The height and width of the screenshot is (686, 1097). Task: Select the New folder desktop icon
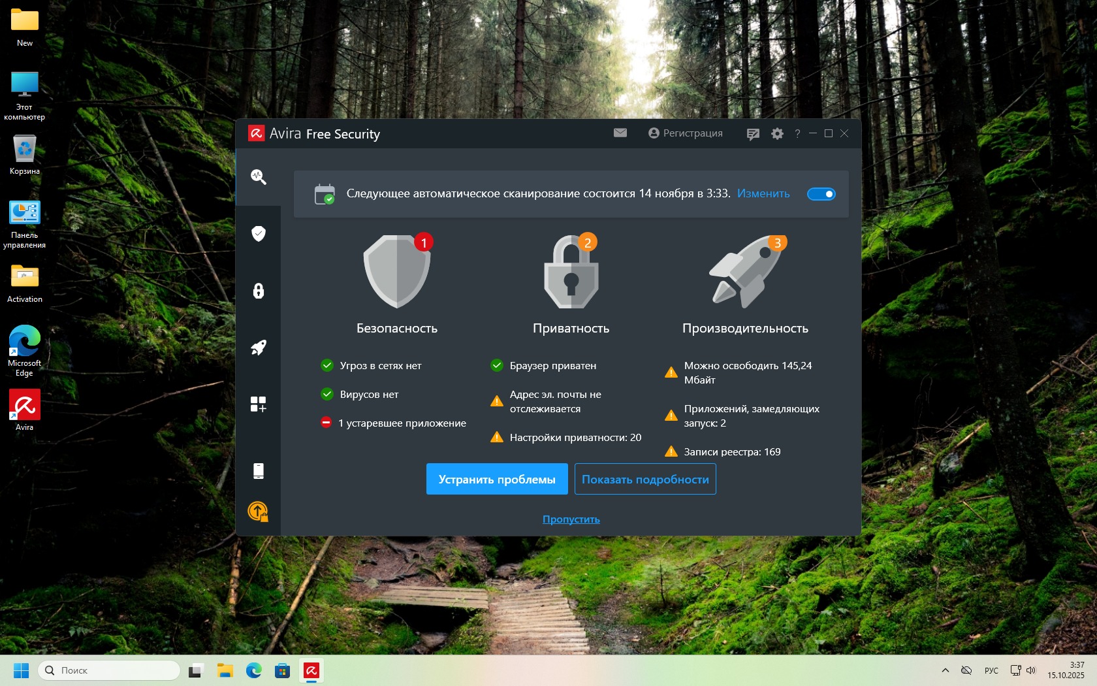click(25, 27)
